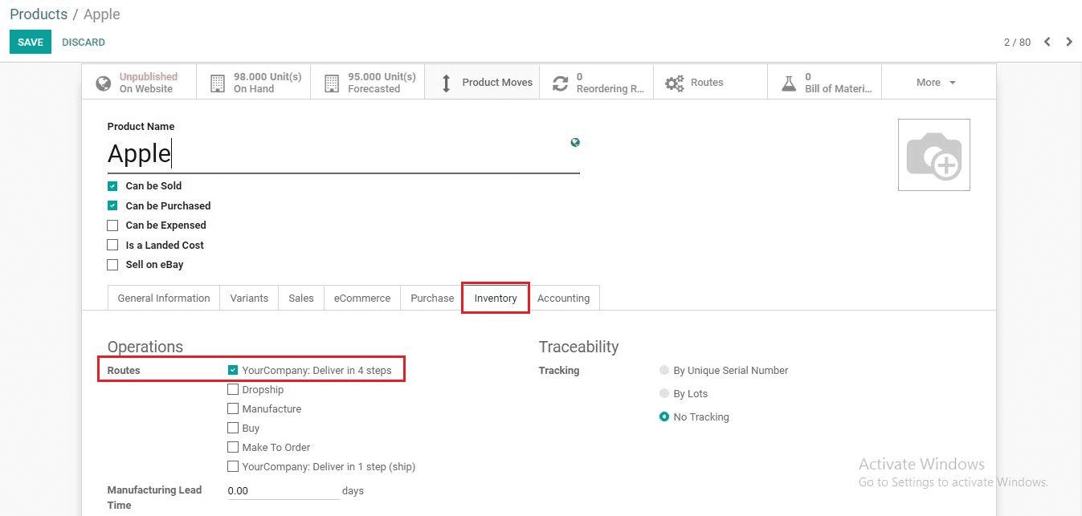Click the SAVE button

click(31, 42)
